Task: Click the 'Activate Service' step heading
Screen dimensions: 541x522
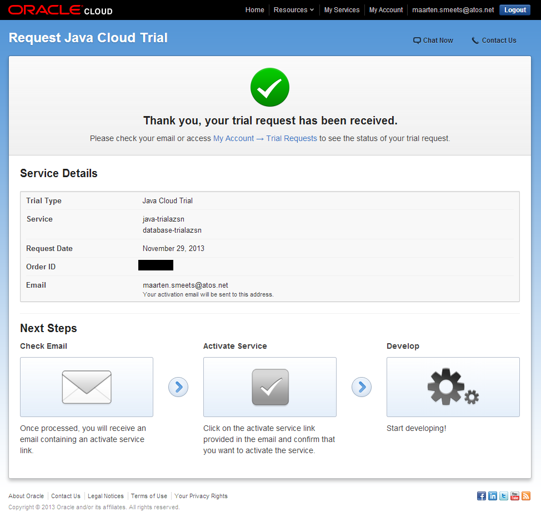Action: (235, 346)
